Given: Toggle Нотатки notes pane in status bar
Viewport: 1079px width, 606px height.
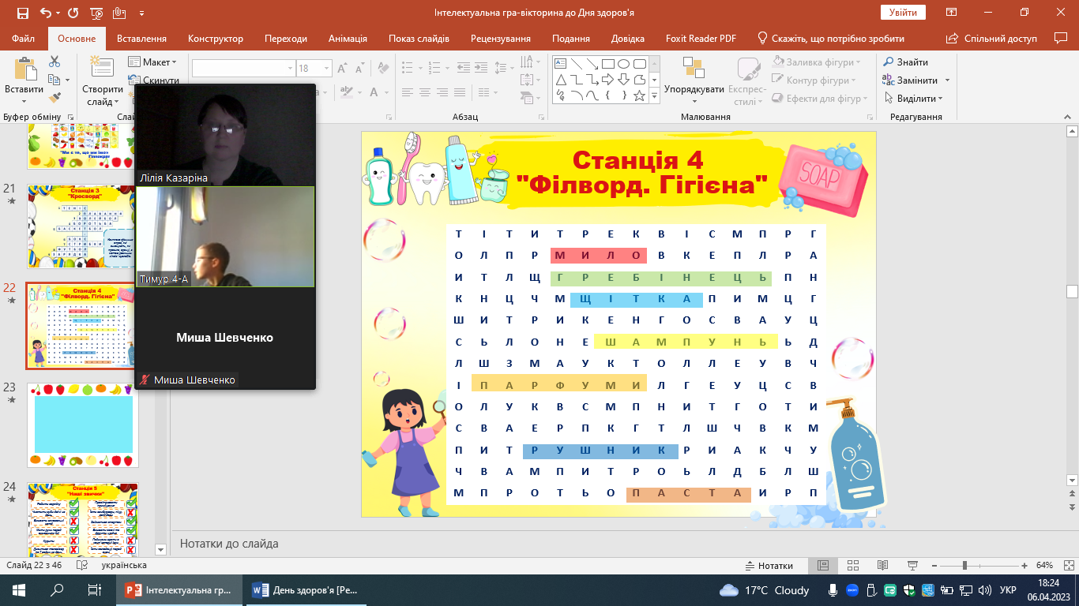Looking at the screenshot, I should [769, 566].
